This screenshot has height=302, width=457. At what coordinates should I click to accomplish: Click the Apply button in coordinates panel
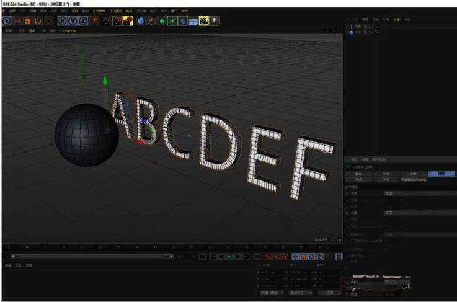[x=330, y=291]
